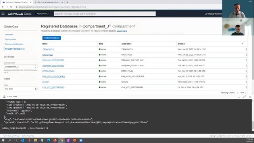Close the Cloud Shell panel

250,97
